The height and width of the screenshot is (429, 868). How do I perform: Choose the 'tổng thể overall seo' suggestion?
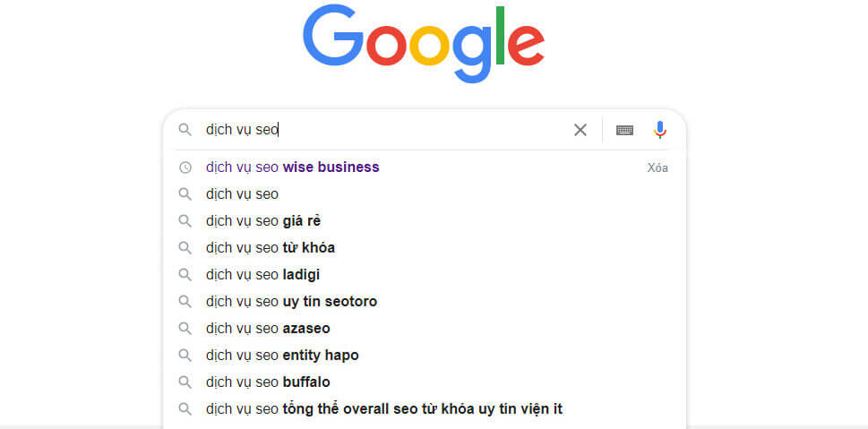click(384, 409)
